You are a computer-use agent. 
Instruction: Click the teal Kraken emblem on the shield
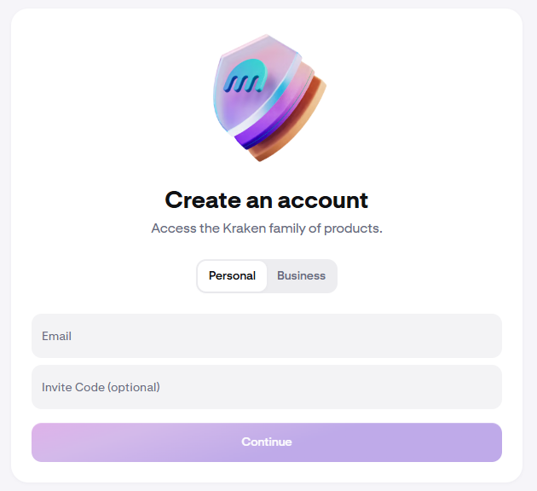click(x=246, y=78)
